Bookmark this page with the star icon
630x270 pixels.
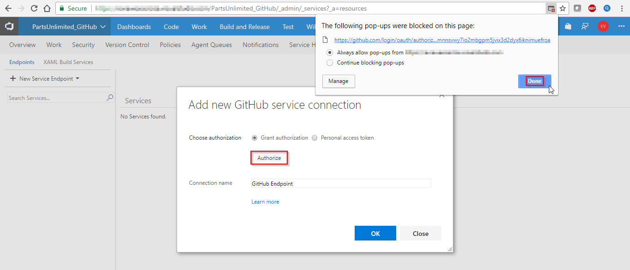(563, 8)
